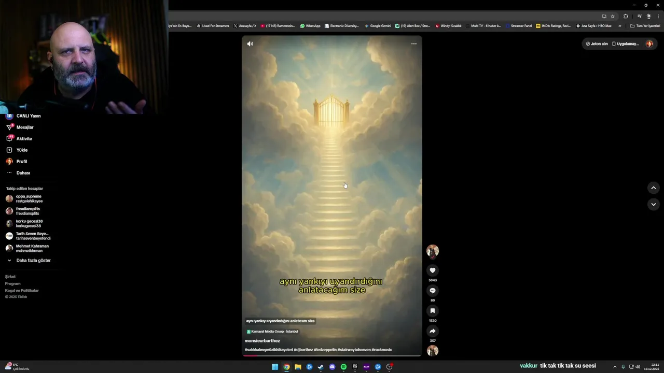664x373 pixels.
Task: Open Discord from the taskbar
Action: pyautogui.click(x=332, y=367)
